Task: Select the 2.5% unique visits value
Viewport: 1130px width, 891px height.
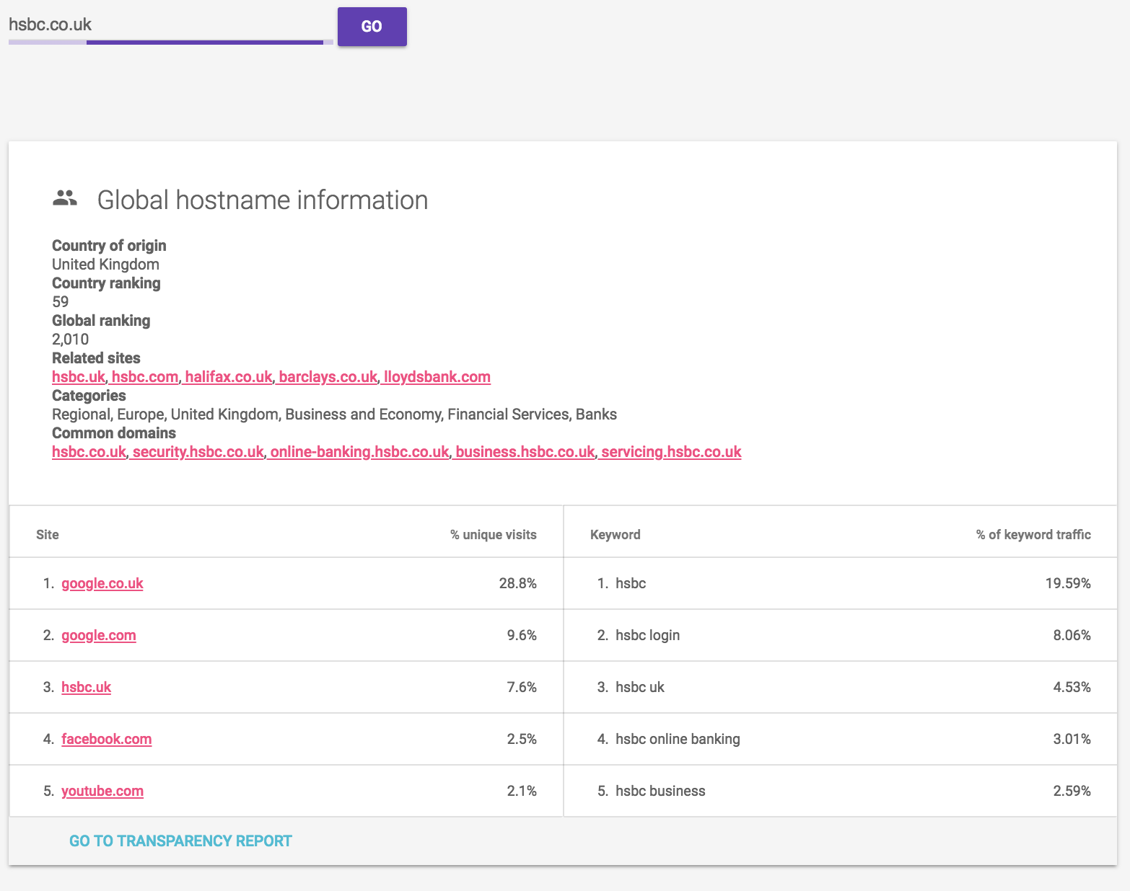Action: click(x=522, y=739)
